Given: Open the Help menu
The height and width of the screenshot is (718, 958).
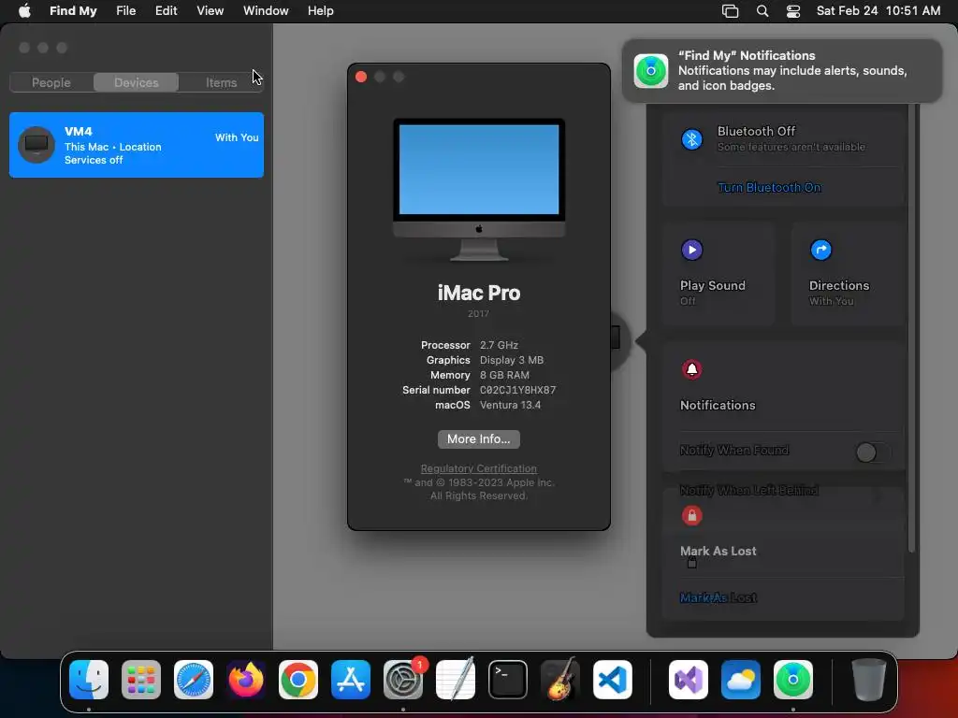Looking at the screenshot, I should (x=320, y=10).
